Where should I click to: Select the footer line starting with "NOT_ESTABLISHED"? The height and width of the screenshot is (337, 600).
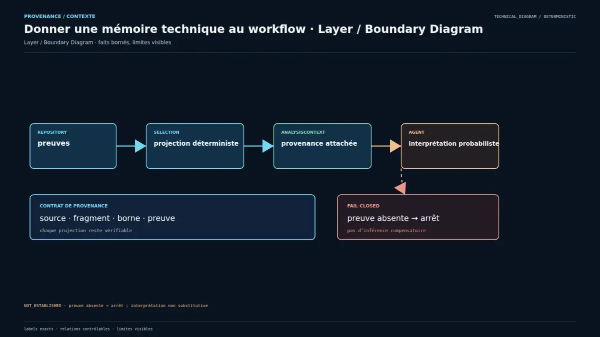tap(116, 306)
